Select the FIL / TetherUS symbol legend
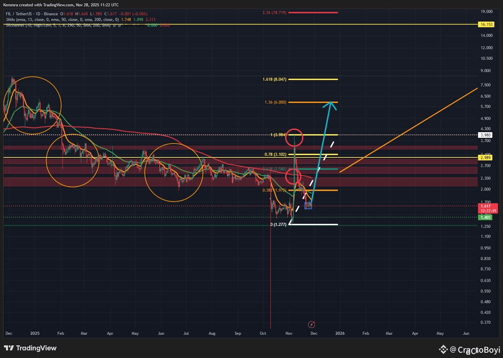Viewport: 503px width, 358px height. pos(32,14)
